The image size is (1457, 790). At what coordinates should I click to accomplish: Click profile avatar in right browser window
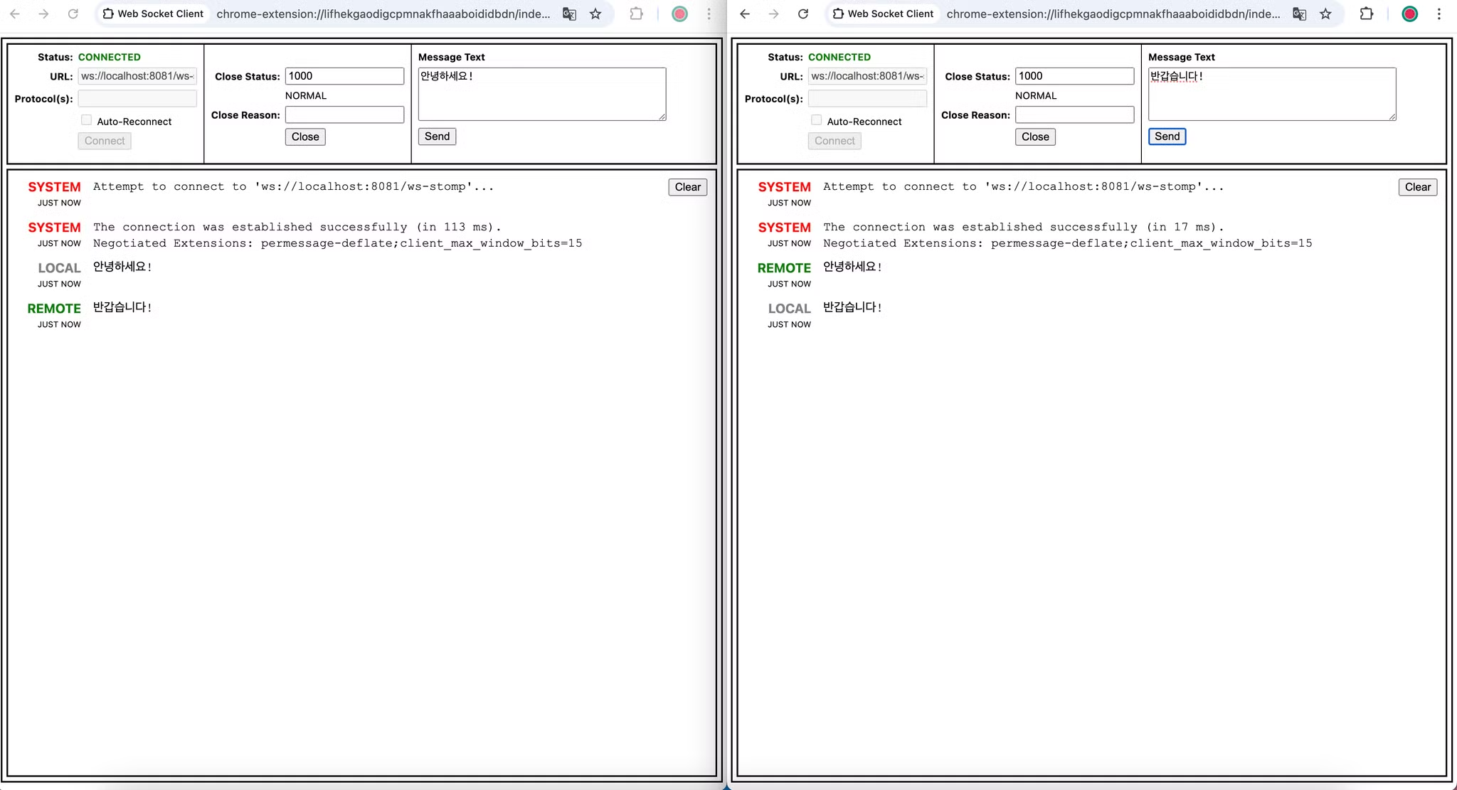pos(1409,14)
